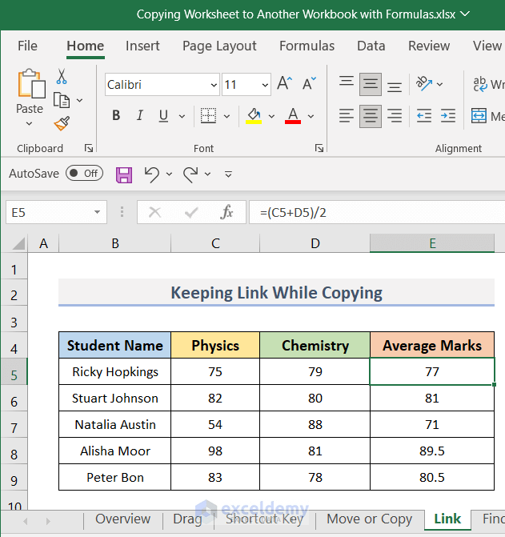Open the Orientation text angle icon
Viewport: 505px width, 537px height.
point(424,83)
